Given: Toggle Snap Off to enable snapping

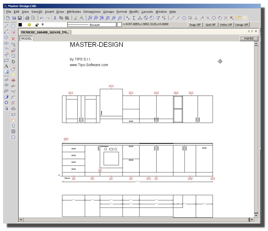Looking at the screenshot, I should (x=195, y=24).
